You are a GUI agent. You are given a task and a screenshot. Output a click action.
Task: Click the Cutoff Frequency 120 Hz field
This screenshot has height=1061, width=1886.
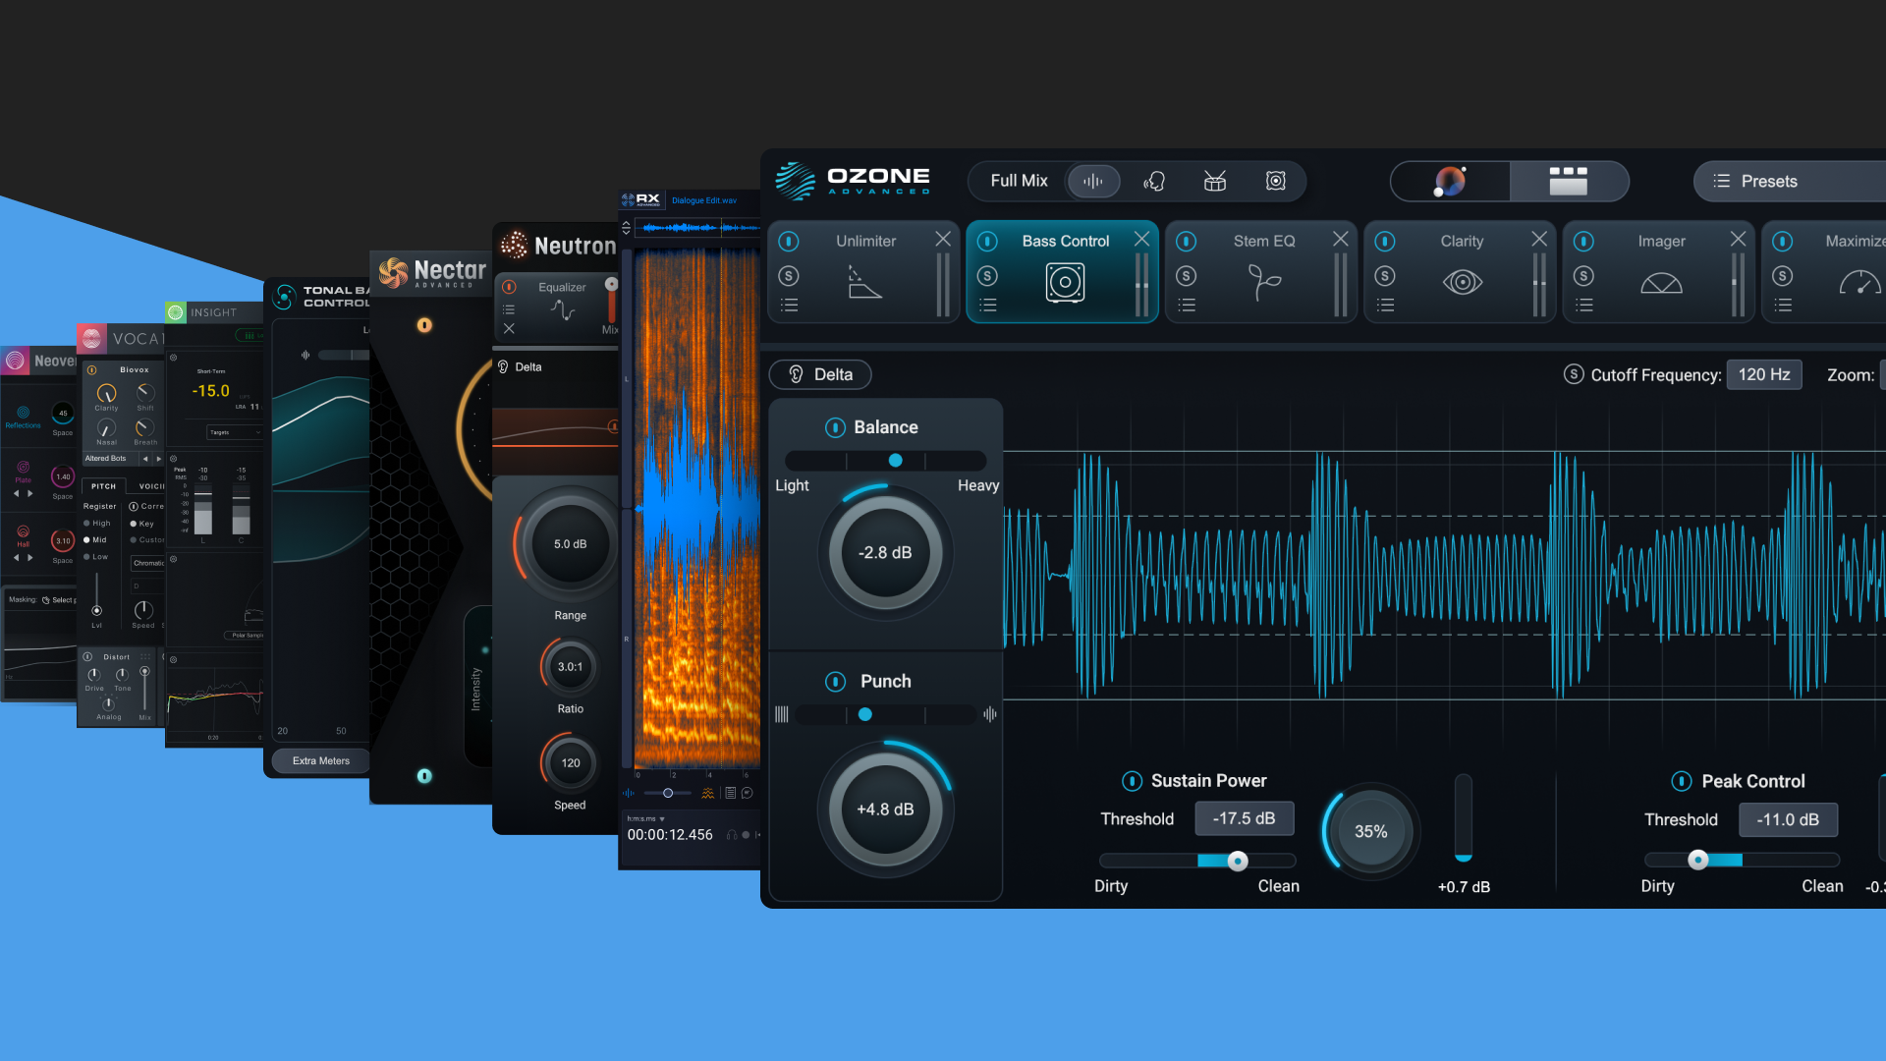(x=1764, y=374)
